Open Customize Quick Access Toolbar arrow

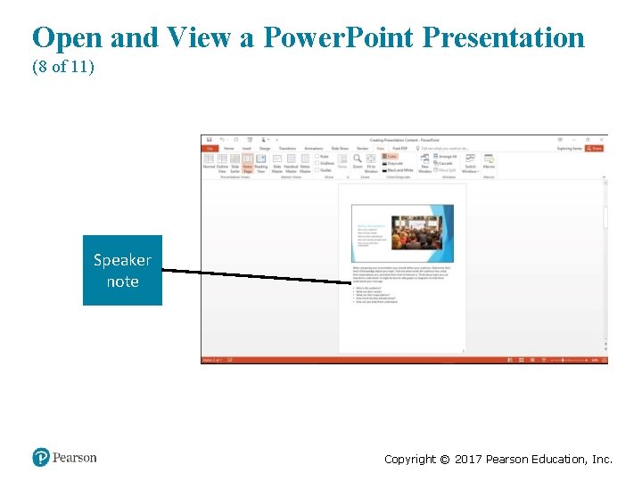276,140
